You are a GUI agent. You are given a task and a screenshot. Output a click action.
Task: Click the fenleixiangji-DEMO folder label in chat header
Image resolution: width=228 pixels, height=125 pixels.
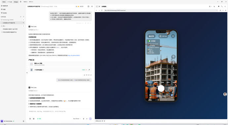pyautogui.click(x=47, y=6)
